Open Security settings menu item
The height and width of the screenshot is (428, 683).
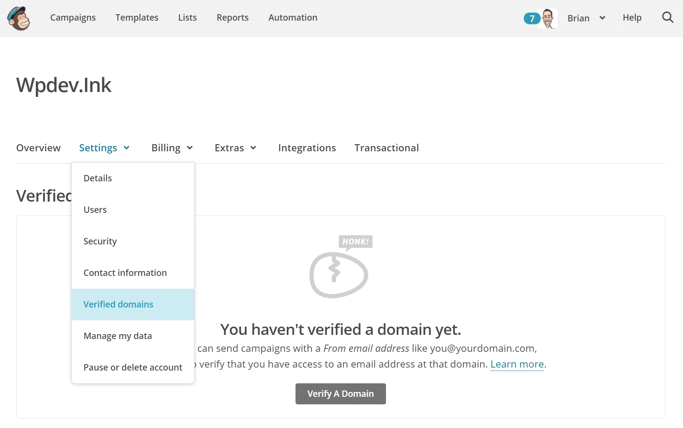coord(100,241)
